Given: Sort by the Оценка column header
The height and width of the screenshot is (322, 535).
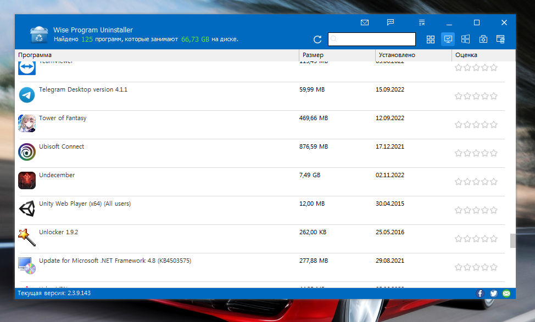Looking at the screenshot, I should [483, 55].
